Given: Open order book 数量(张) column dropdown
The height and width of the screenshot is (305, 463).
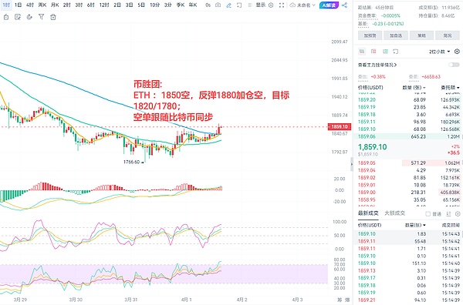Looking at the screenshot, I should [x=414, y=88].
